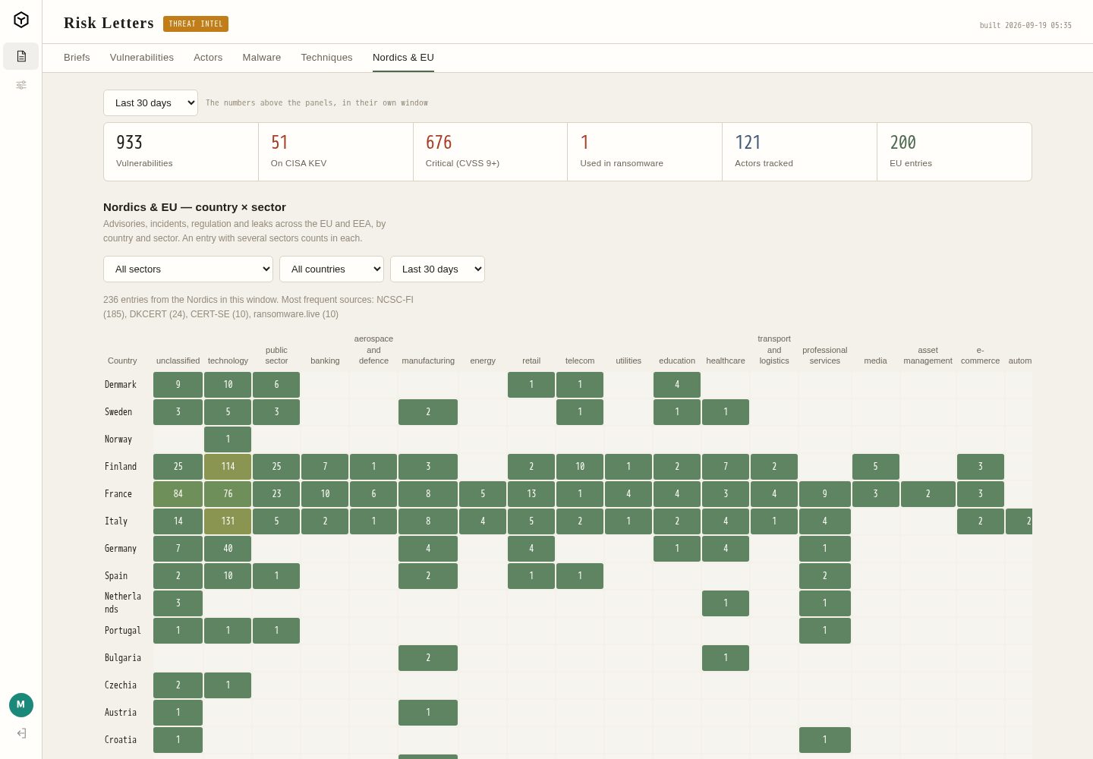Click France unclassified cell showing 84
Viewport: 1093px width, 759px height.
178,494
